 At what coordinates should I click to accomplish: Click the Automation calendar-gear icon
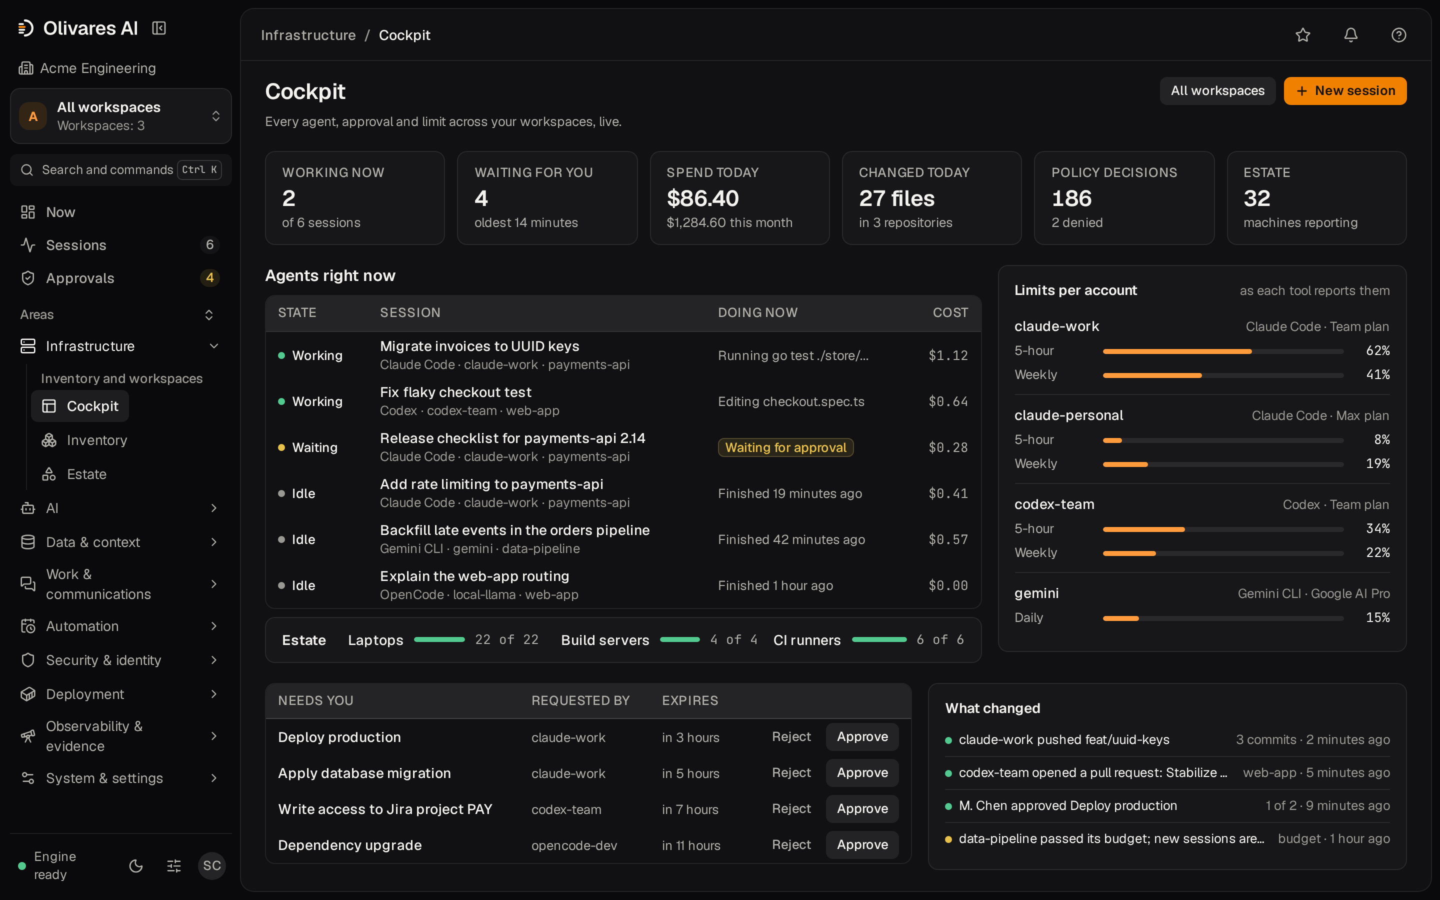pos(28,625)
